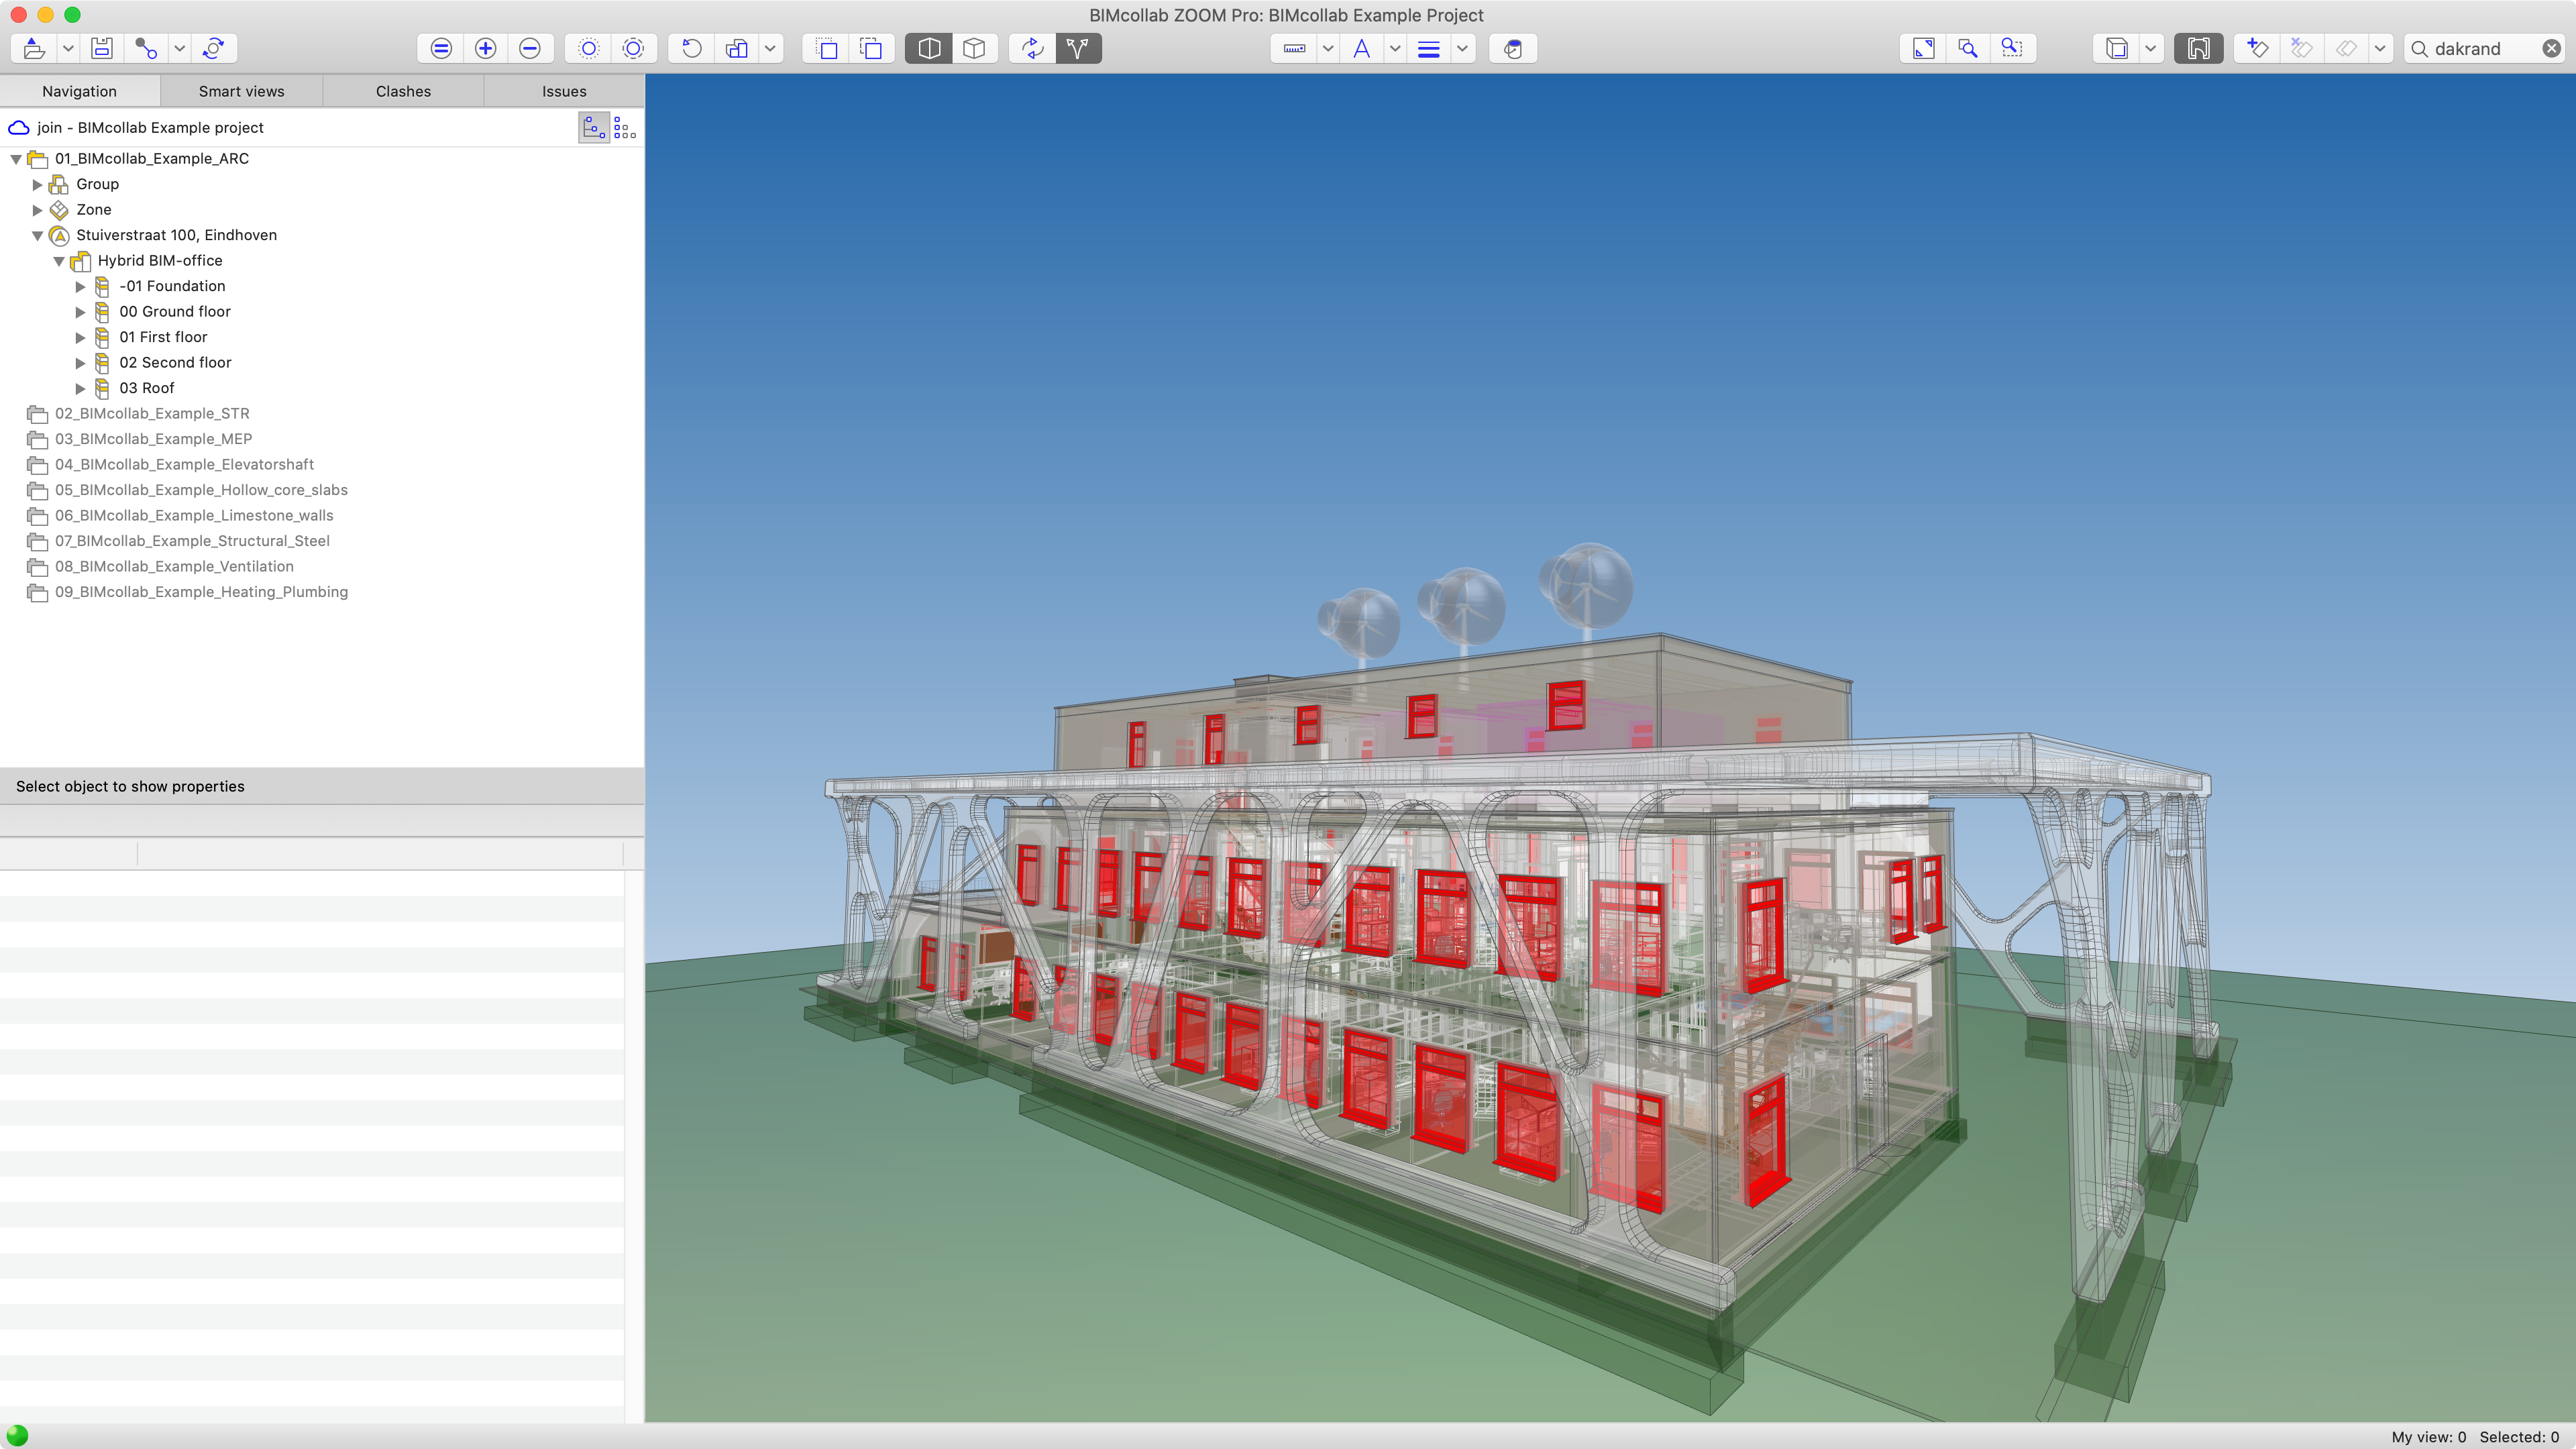The image size is (2576, 1449).
Task: Switch to the Issues tab
Action: point(564,91)
